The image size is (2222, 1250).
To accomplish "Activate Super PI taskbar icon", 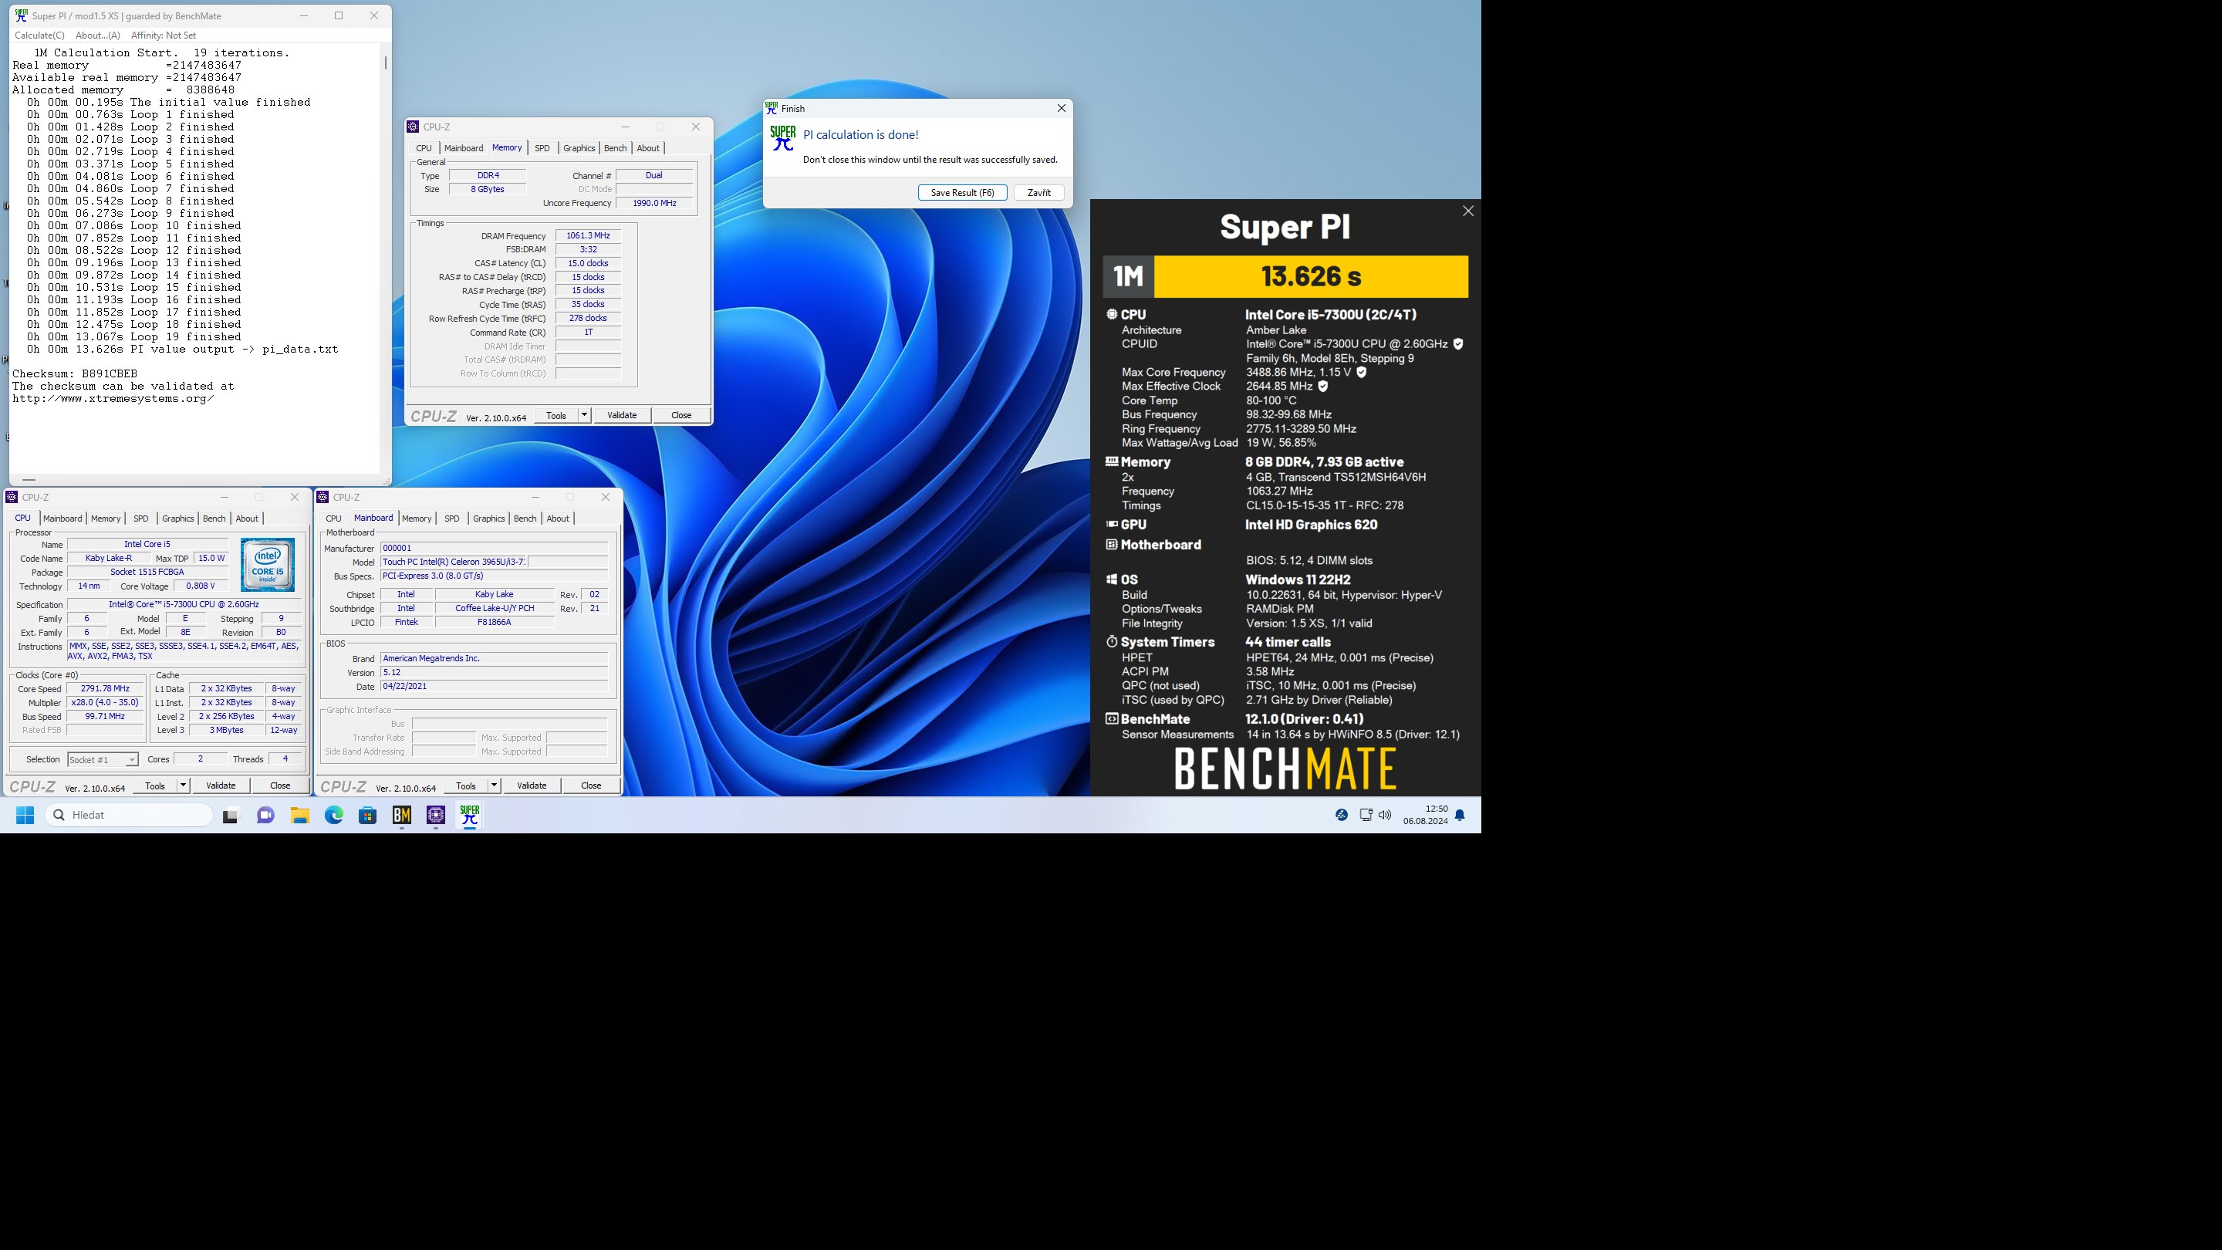I will [x=469, y=816].
